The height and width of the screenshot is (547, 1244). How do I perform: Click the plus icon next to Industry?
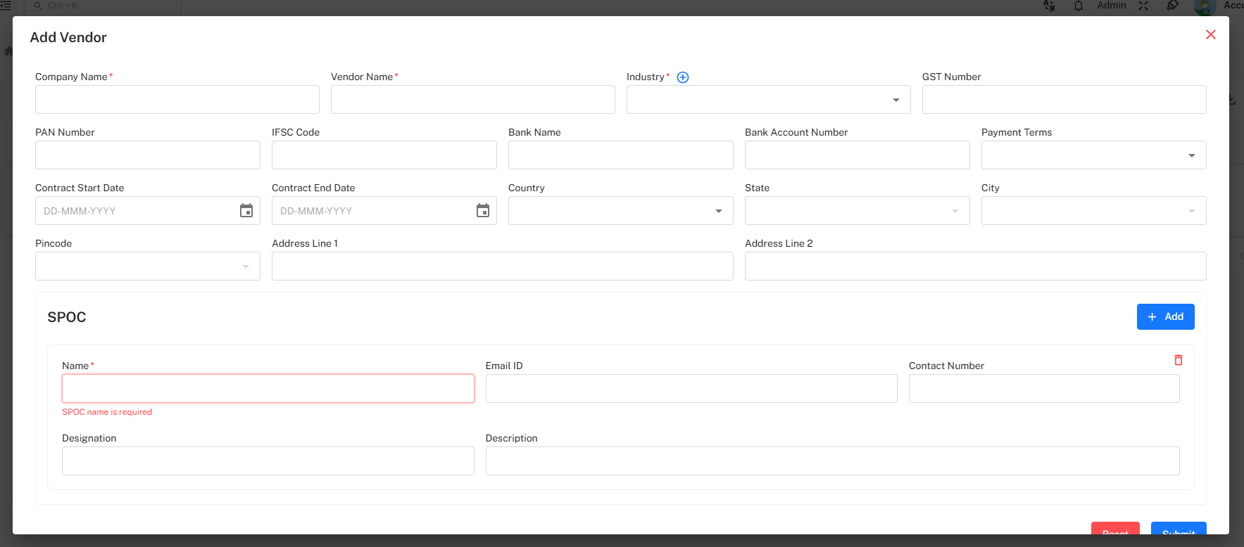[x=683, y=77]
